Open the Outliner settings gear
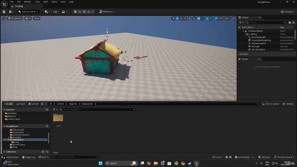Viewport: 297px width, 167px height. point(294,23)
